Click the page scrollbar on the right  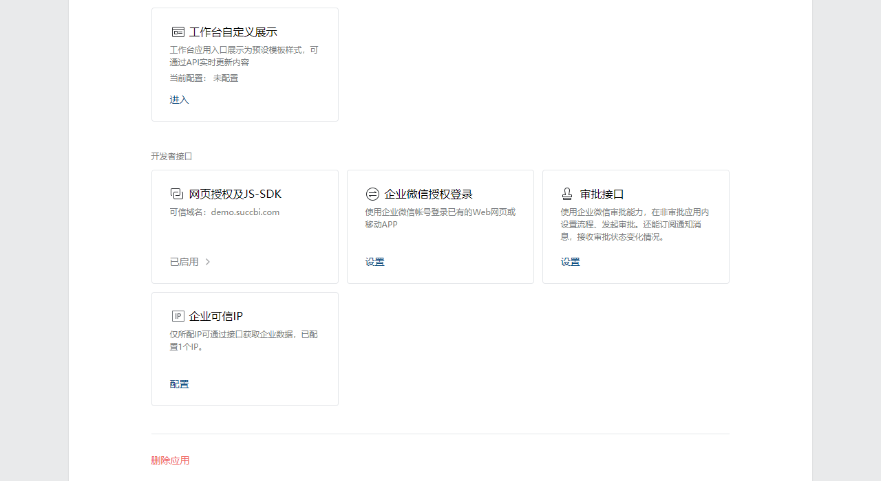(877, 240)
